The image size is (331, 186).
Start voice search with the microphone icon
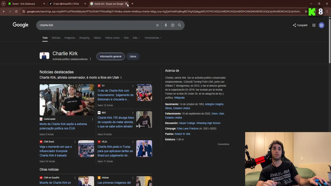166,25
